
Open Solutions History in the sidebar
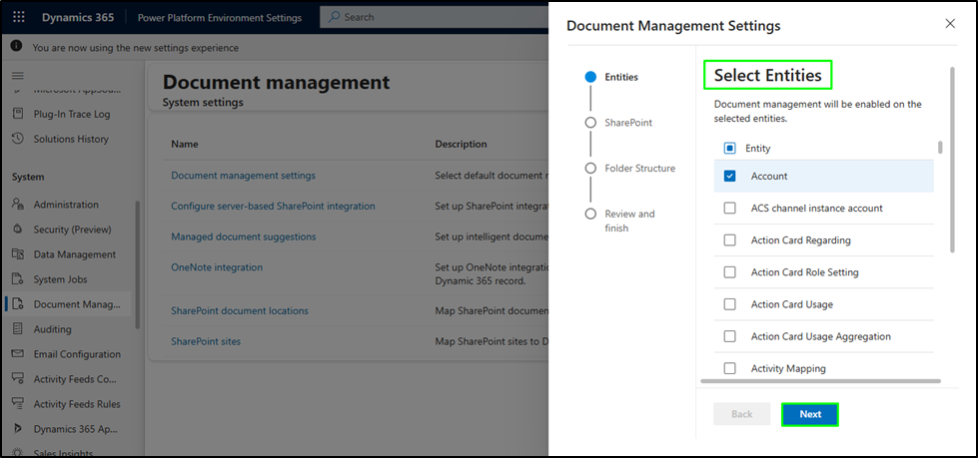click(x=71, y=139)
